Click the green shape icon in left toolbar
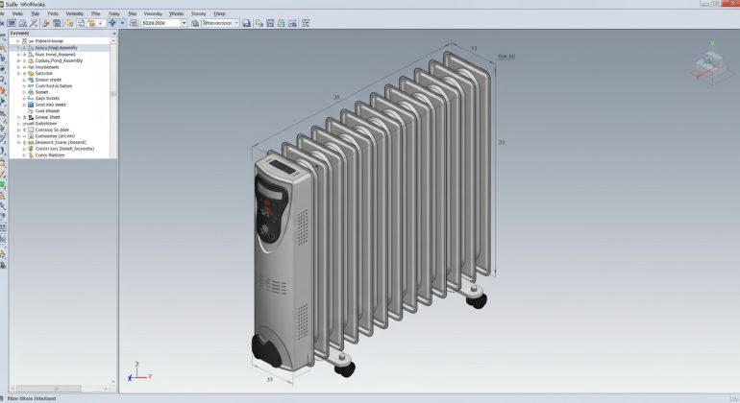This screenshot has width=740, height=403. point(3,183)
